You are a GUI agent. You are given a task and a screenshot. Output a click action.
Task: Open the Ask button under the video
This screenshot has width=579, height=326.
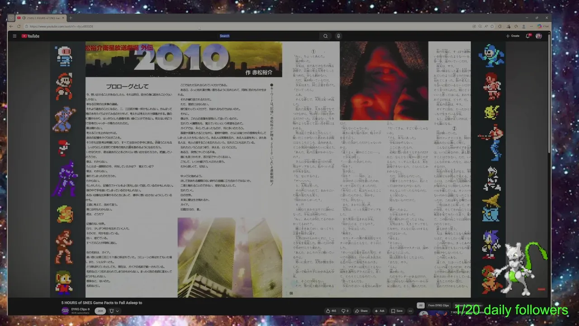pos(379,311)
